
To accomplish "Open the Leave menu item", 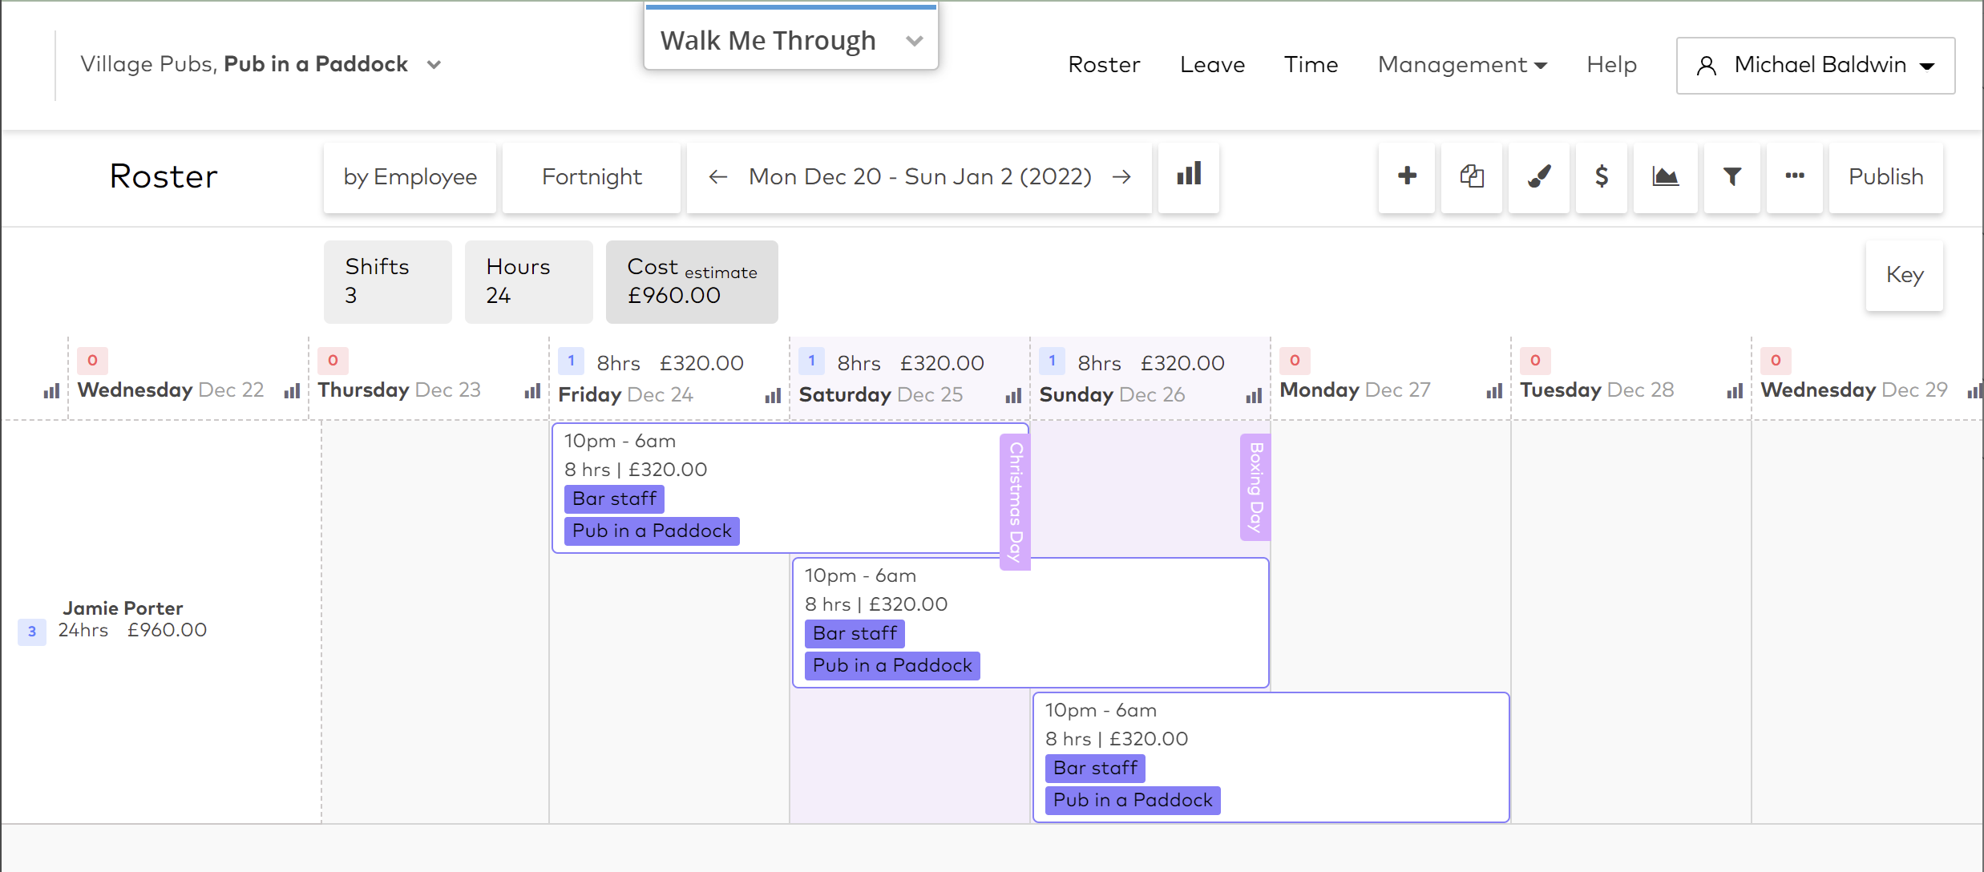I will (x=1212, y=65).
